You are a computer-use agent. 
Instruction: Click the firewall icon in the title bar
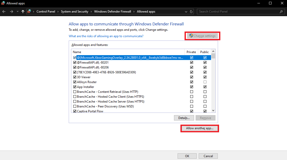point(3,3)
